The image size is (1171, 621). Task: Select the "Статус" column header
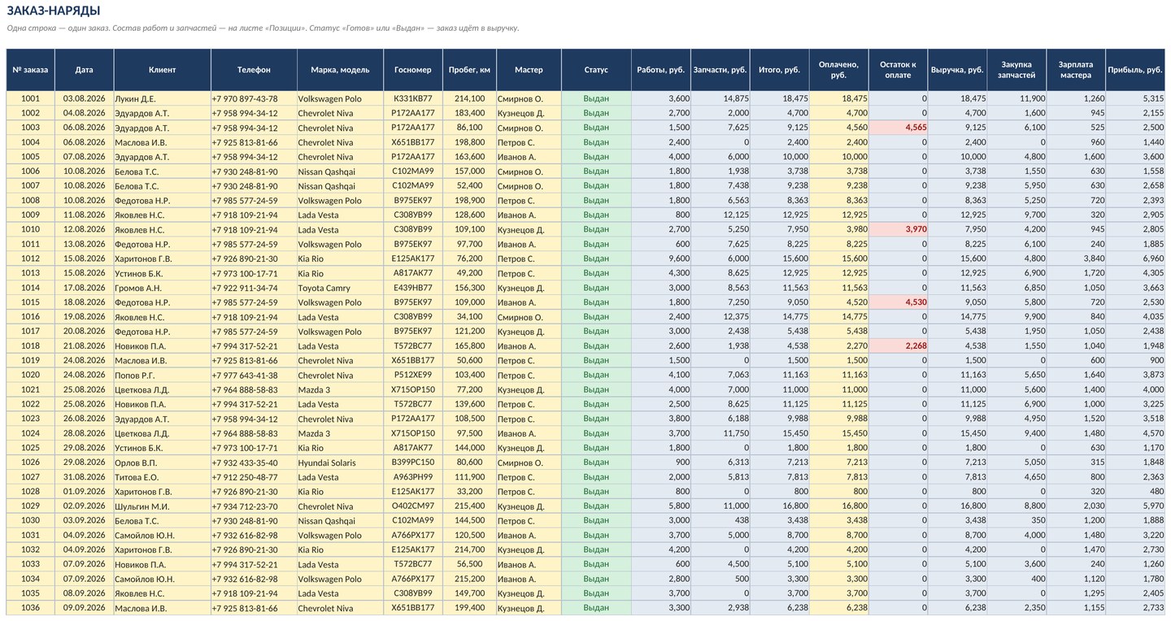coord(596,70)
